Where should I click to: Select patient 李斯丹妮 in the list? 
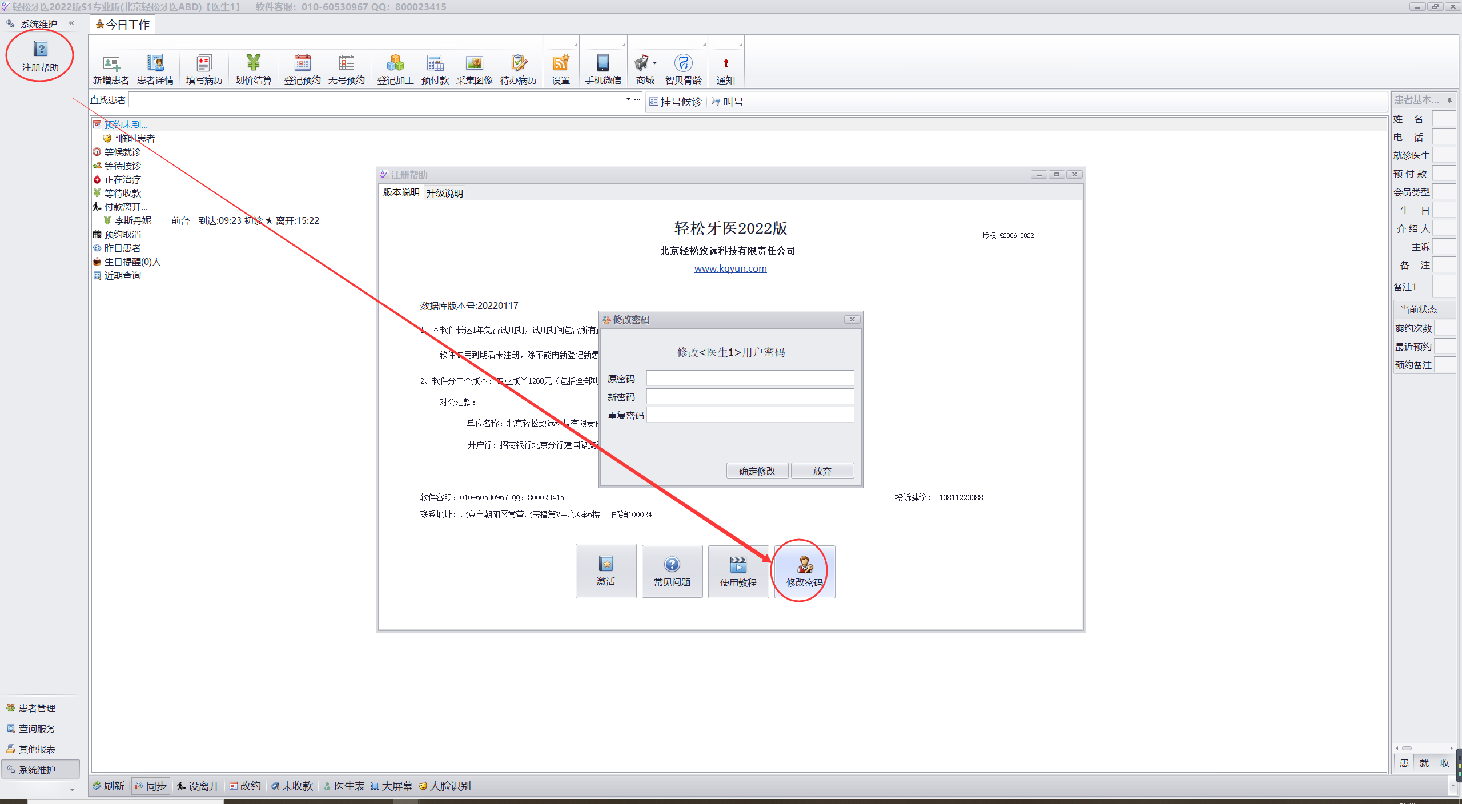click(x=132, y=220)
